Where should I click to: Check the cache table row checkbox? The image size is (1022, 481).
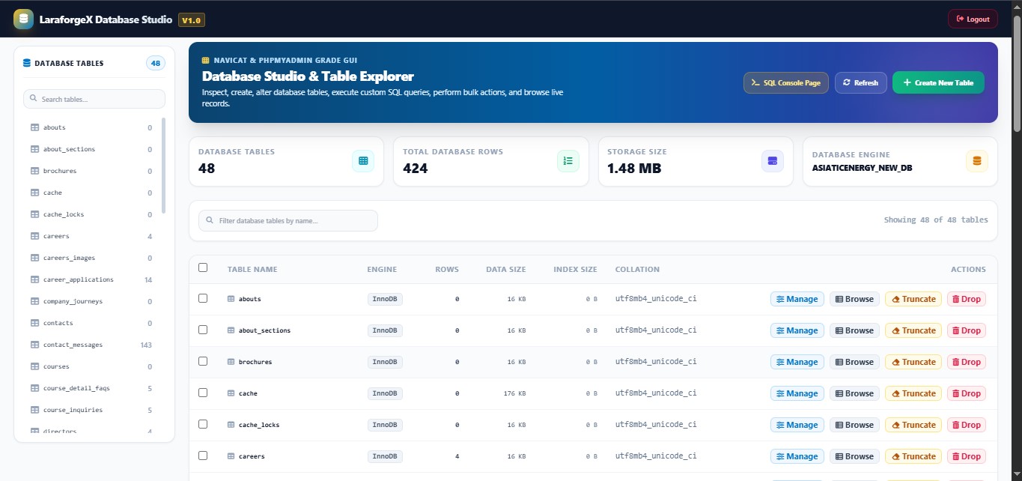[x=203, y=393]
